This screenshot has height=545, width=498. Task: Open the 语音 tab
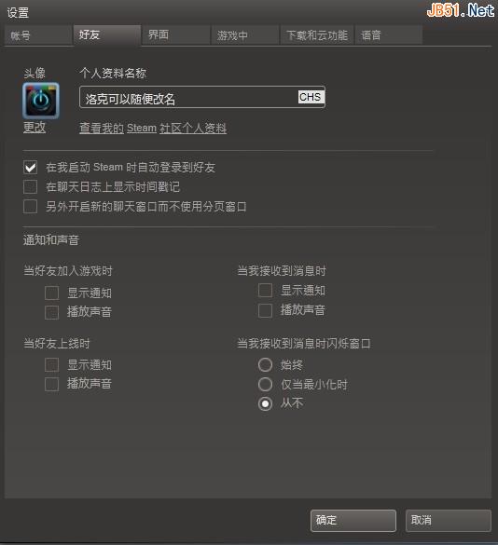point(389,35)
